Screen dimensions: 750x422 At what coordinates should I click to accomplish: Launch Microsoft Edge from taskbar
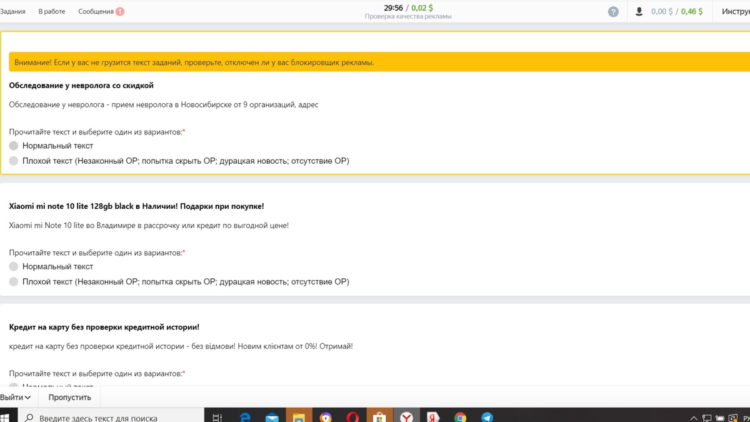click(244, 417)
